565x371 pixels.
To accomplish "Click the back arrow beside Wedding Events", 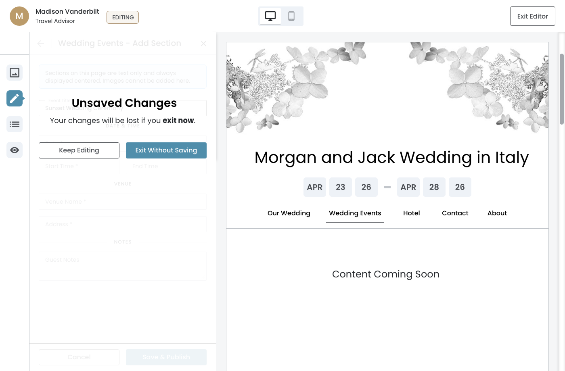I will click(x=41, y=44).
